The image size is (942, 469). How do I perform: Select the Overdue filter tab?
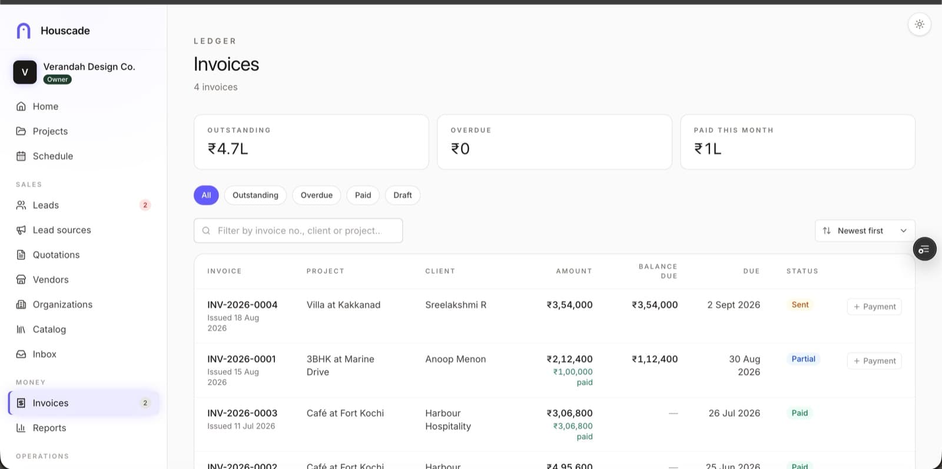pos(317,195)
